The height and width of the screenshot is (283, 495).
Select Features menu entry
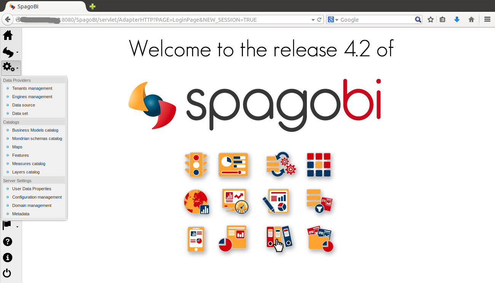20,155
